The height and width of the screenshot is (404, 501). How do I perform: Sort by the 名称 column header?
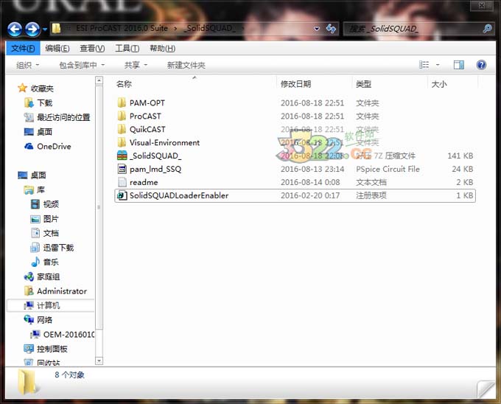(124, 84)
